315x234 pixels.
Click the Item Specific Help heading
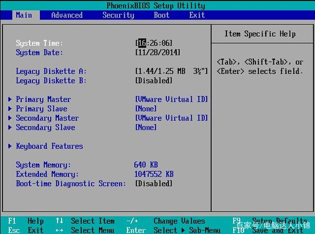tap(260, 34)
